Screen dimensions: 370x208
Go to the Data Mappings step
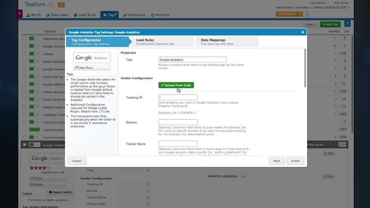227,42
